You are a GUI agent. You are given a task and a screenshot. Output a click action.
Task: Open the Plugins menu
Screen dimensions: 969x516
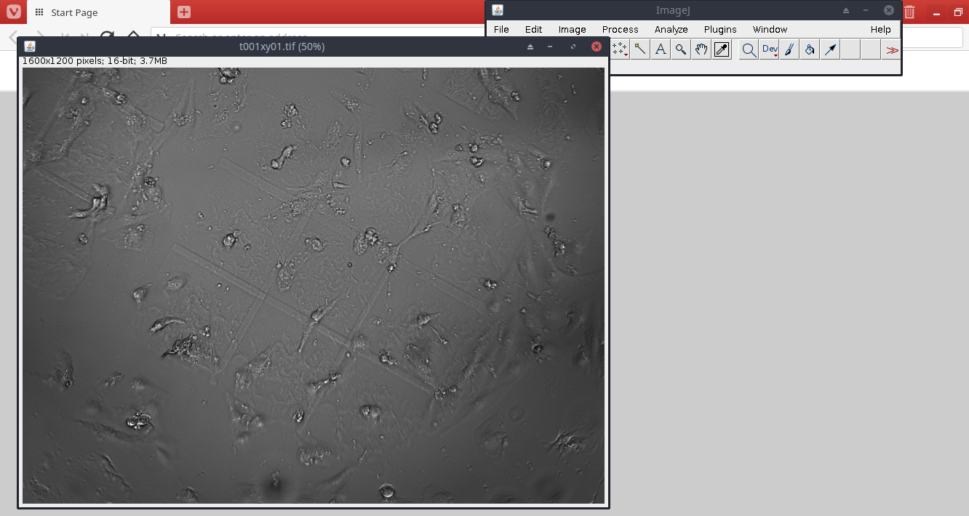(x=719, y=29)
